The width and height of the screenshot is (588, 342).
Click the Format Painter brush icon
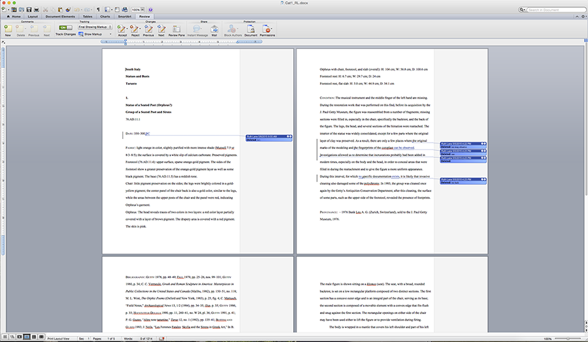(x=68, y=9)
